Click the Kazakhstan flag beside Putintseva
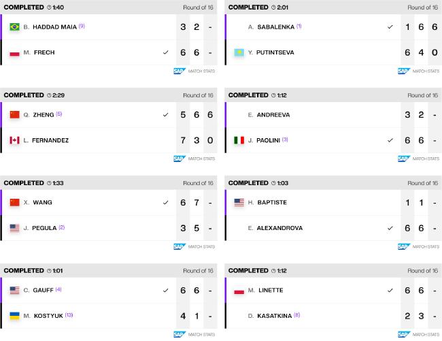Image resolution: width=442 pixels, height=341 pixels. (x=239, y=52)
